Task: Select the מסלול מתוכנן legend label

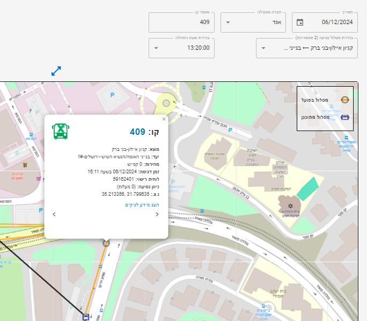Action: click(x=315, y=117)
